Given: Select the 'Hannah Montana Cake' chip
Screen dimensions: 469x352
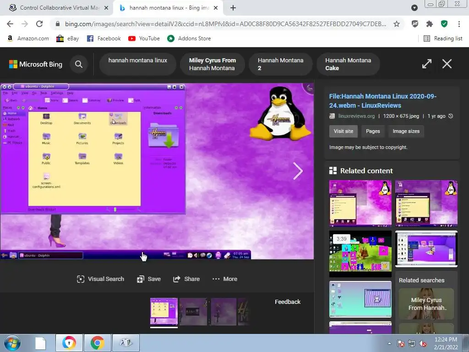Looking at the screenshot, I should point(348,64).
